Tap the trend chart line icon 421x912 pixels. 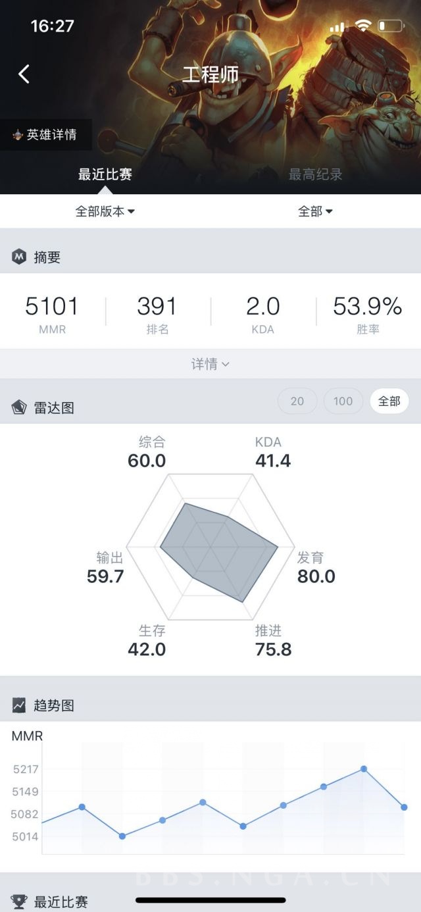tap(19, 705)
